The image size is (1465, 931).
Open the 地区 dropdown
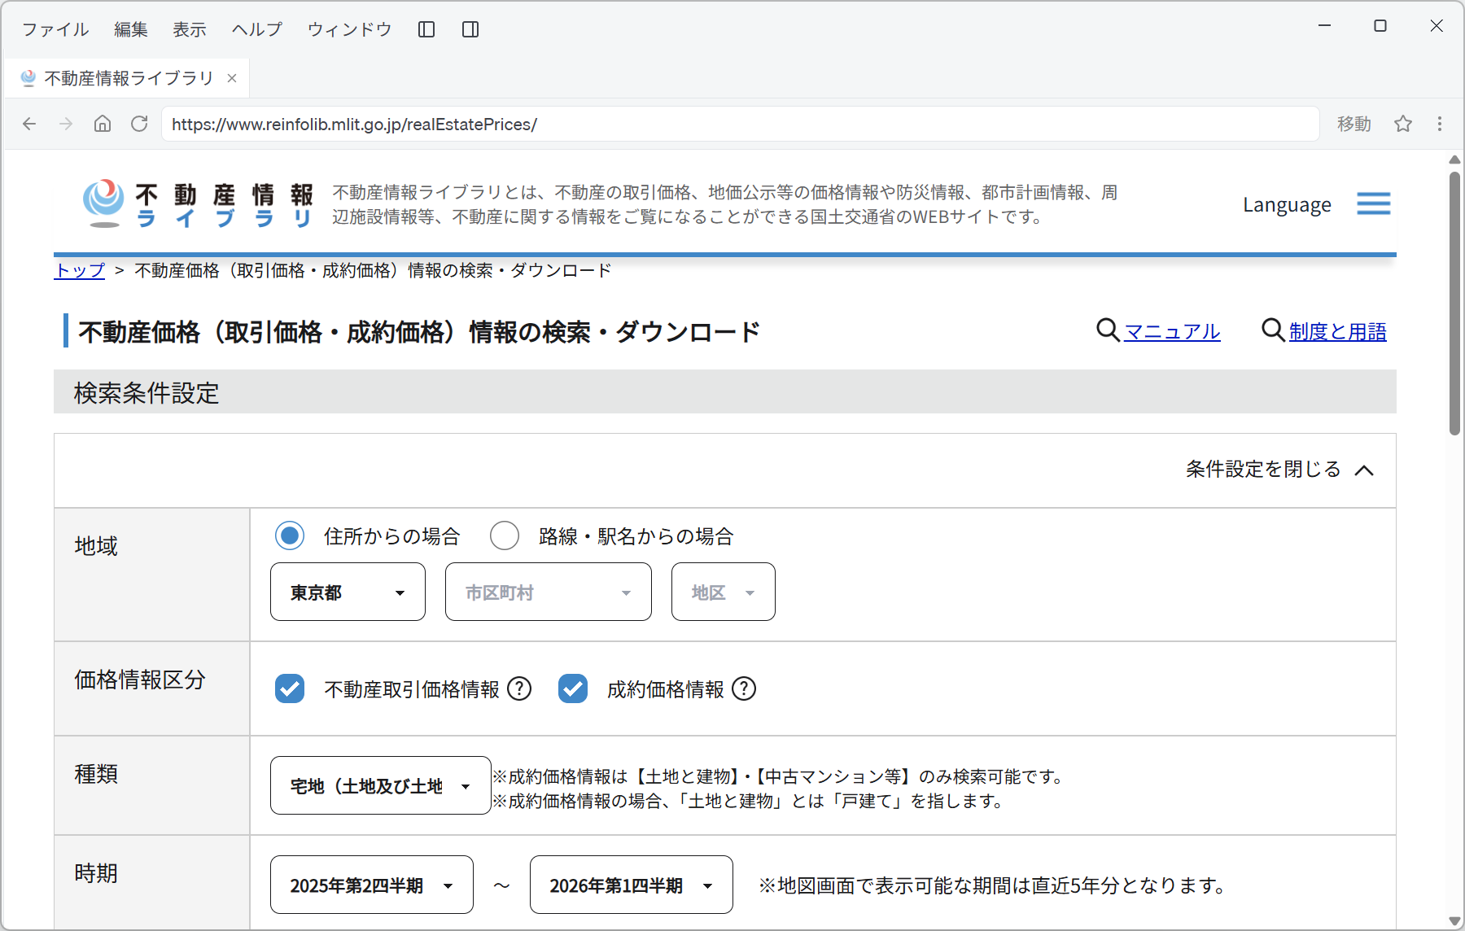[724, 592]
